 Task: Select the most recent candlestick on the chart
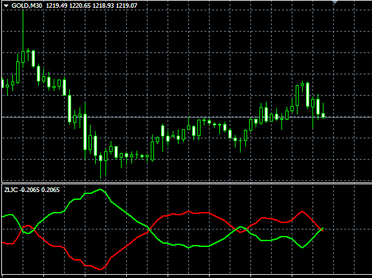(x=323, y=115)
